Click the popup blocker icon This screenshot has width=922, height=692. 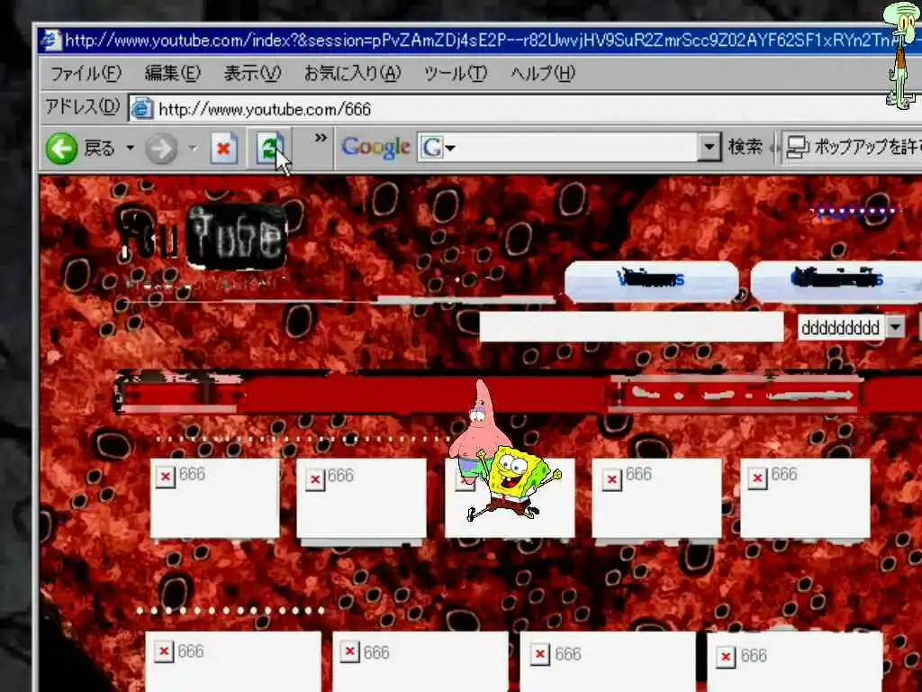click(798, 147)
